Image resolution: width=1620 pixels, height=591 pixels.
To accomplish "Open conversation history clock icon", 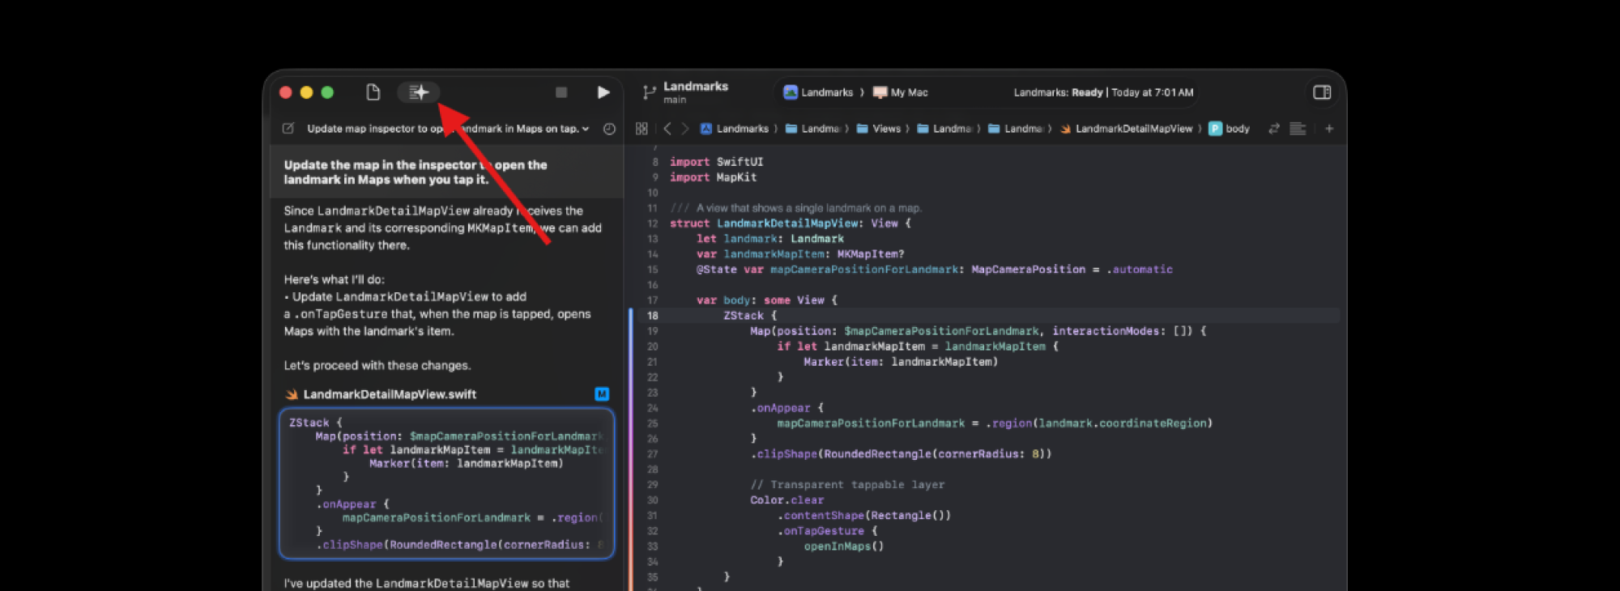I will tap(609, 129).
